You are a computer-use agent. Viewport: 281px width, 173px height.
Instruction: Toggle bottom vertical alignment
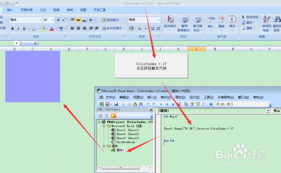(84, 20)
